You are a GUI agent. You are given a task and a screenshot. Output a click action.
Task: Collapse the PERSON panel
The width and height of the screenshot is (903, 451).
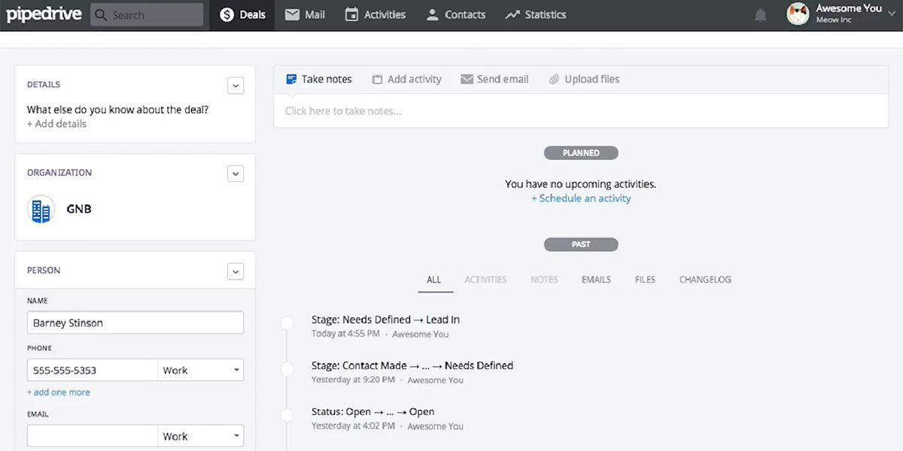point(235,271)
